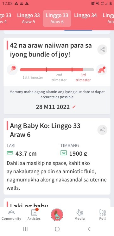Open Android recent apps button

pyautogui.click(x=25, y=229)
